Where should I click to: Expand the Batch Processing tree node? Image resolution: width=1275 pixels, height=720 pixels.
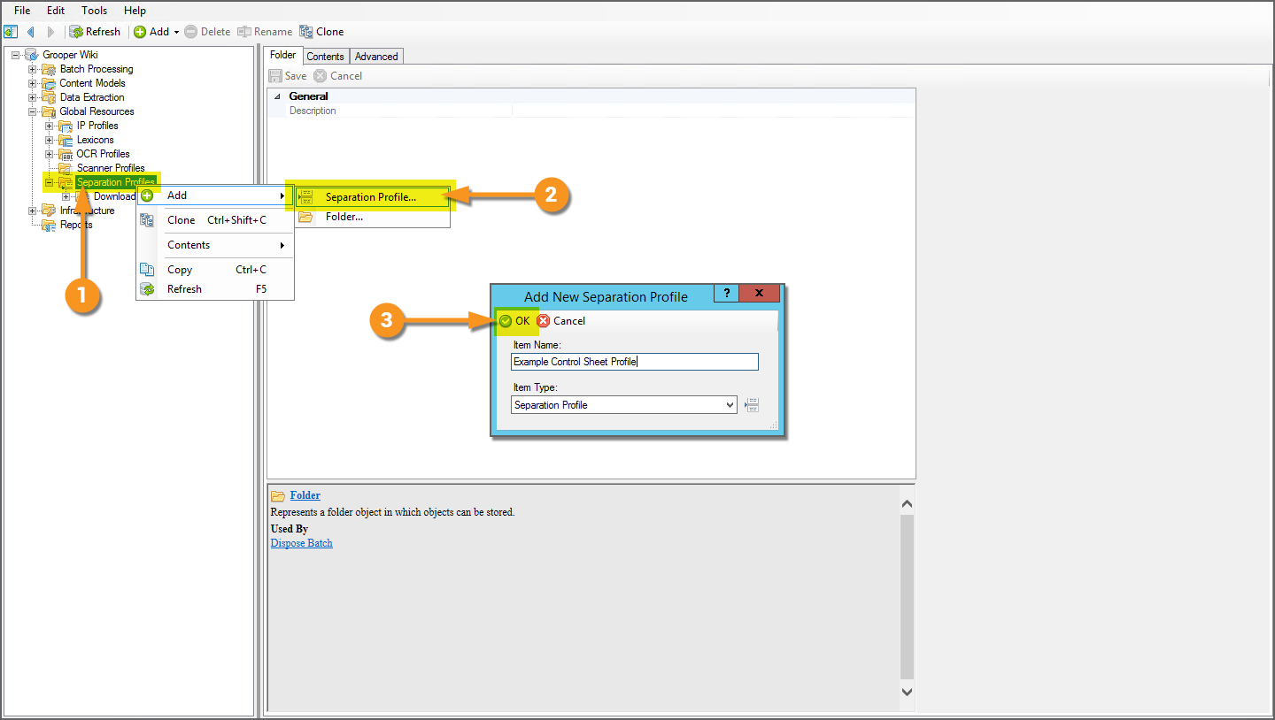[x=33, y=69]
